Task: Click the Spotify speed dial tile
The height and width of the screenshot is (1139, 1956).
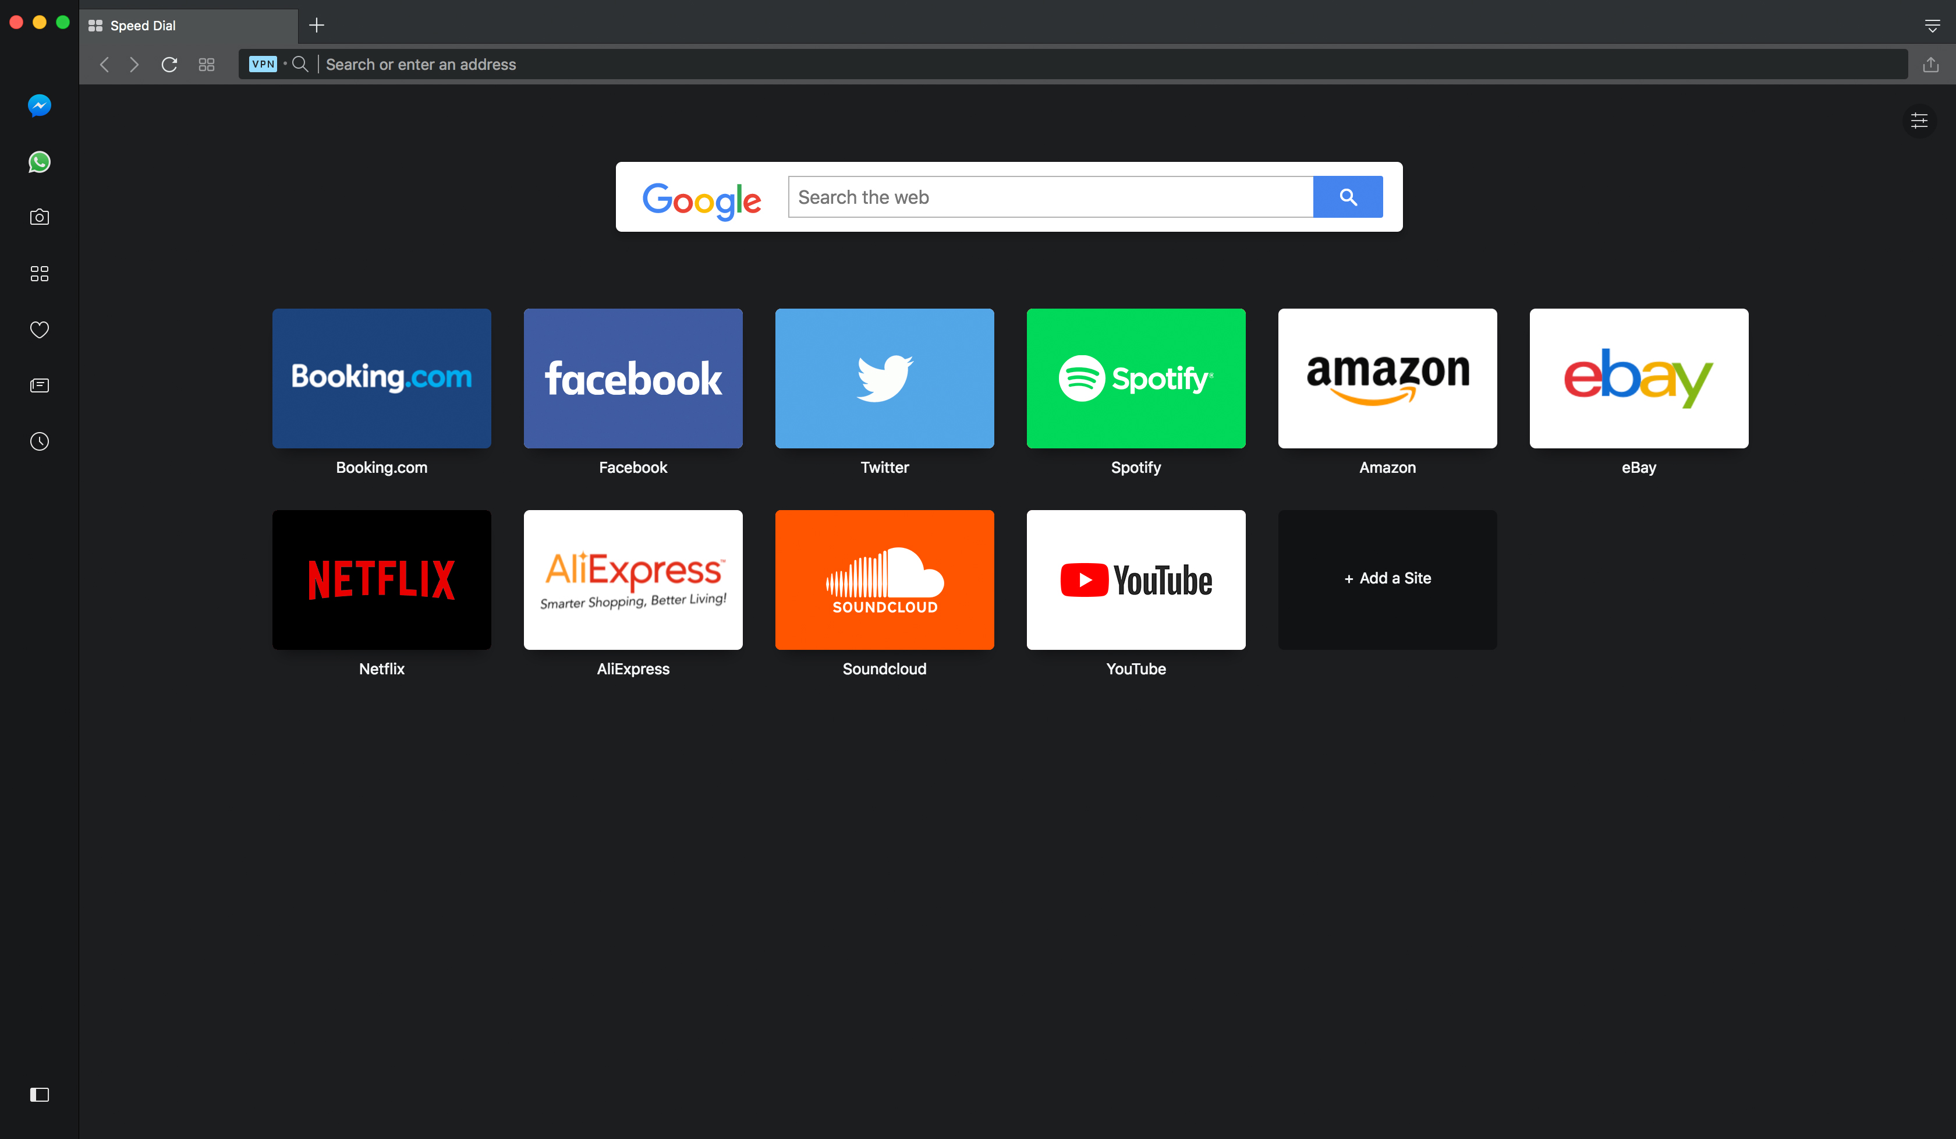Action: coord(1136,377)
